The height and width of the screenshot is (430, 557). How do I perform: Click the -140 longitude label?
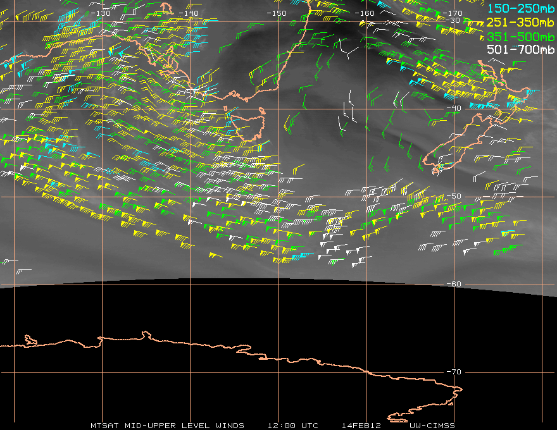pyautogui.click(x=189, y=13)
